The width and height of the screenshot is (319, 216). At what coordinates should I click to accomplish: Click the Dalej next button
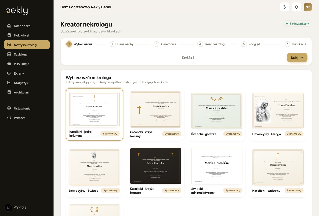(297, 58)
